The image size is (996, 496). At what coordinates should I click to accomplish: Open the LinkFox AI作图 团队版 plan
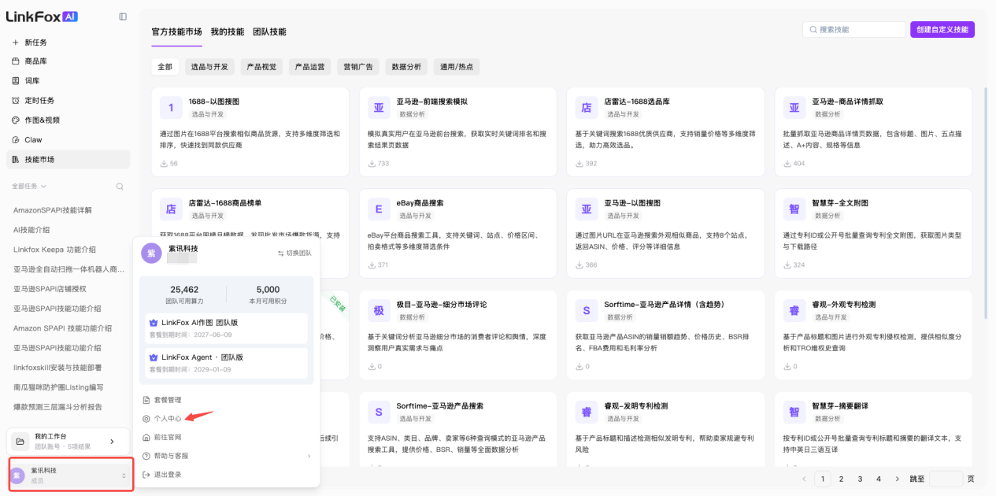pos(227,328)
